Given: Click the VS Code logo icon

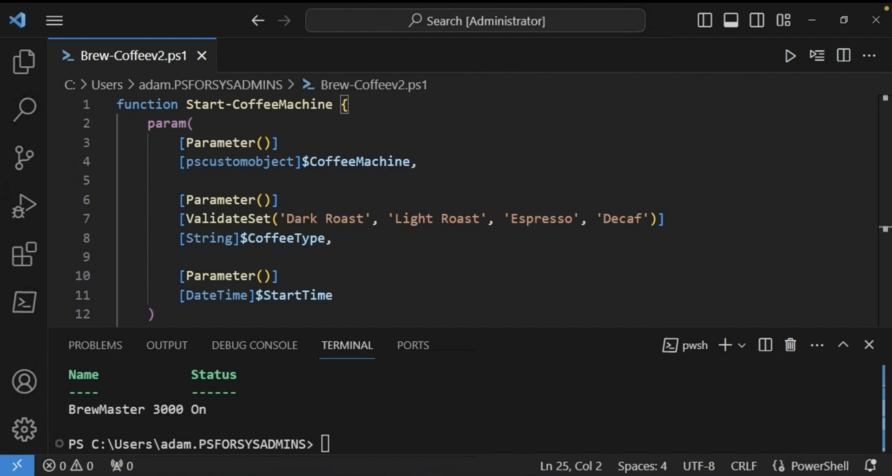Looking at the screenshot, I should [x=17, y=20].
